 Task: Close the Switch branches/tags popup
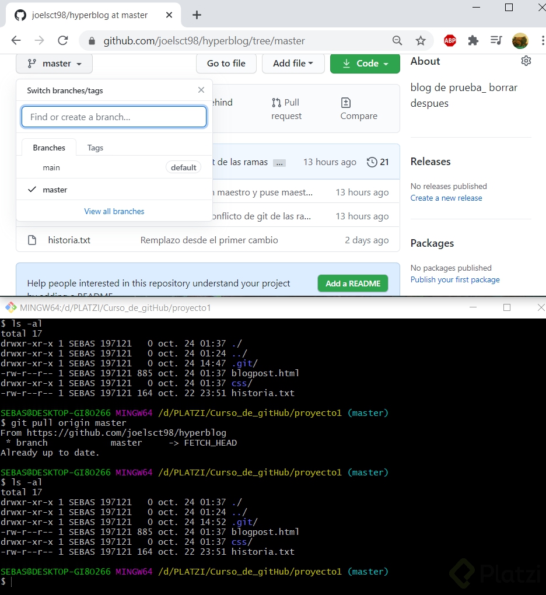(x=201, y=90)
